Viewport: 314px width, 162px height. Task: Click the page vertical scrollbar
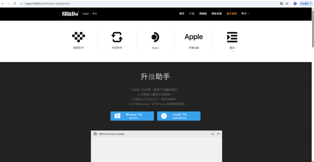tap(312, 28)
